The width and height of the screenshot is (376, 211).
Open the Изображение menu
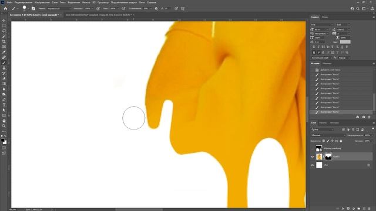42,2
